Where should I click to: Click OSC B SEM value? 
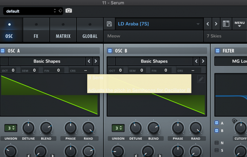point(142,70)
